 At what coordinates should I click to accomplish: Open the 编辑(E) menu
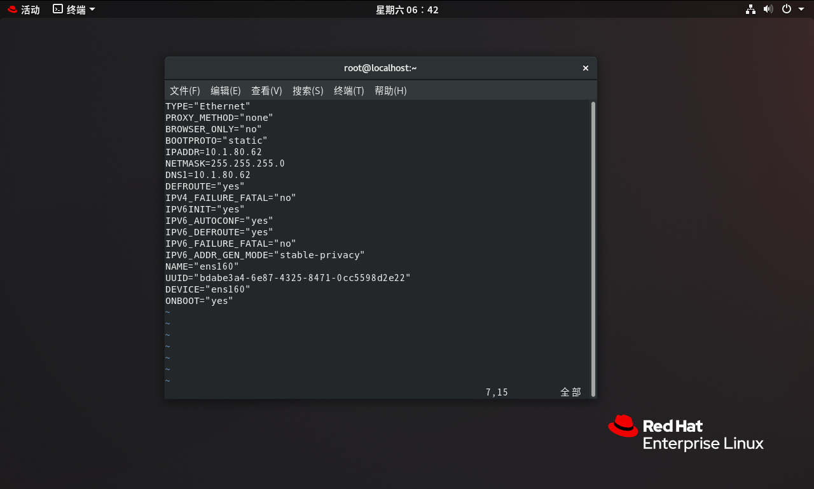coord(226,91)
